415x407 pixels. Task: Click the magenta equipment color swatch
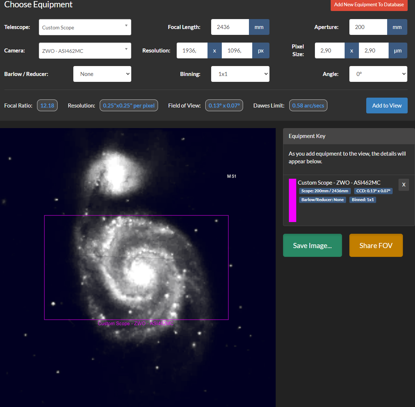(292, 200)
